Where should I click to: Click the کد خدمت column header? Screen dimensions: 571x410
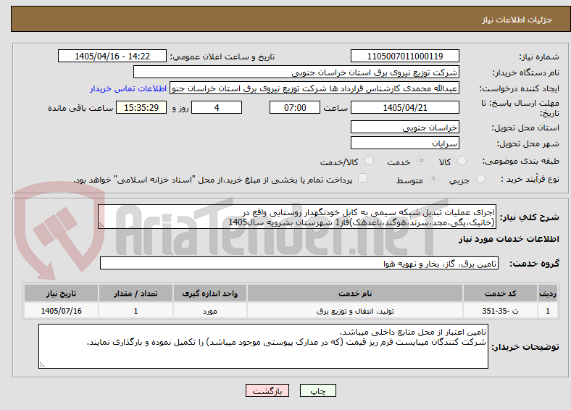point(501,293)
